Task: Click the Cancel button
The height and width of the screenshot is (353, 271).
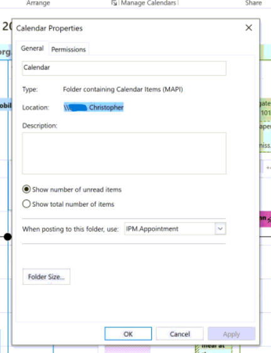Action: tap(179, 334)
